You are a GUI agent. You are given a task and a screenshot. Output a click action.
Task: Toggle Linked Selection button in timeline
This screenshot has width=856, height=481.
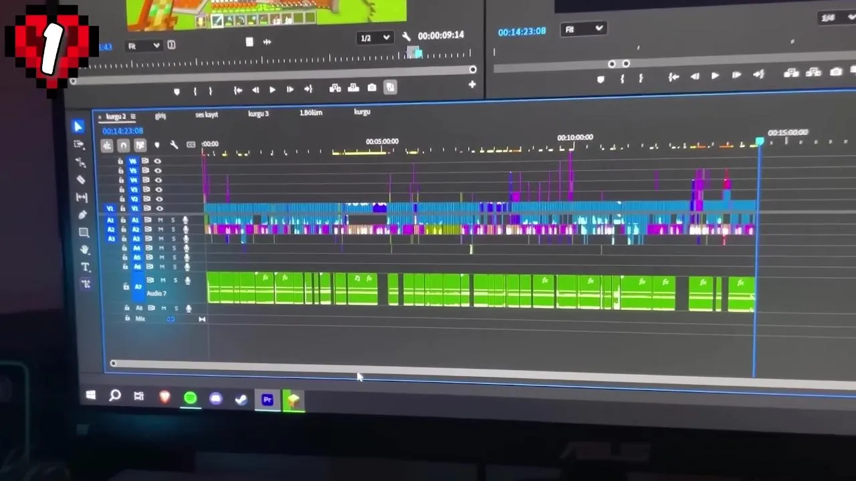[x=140, y=145]
